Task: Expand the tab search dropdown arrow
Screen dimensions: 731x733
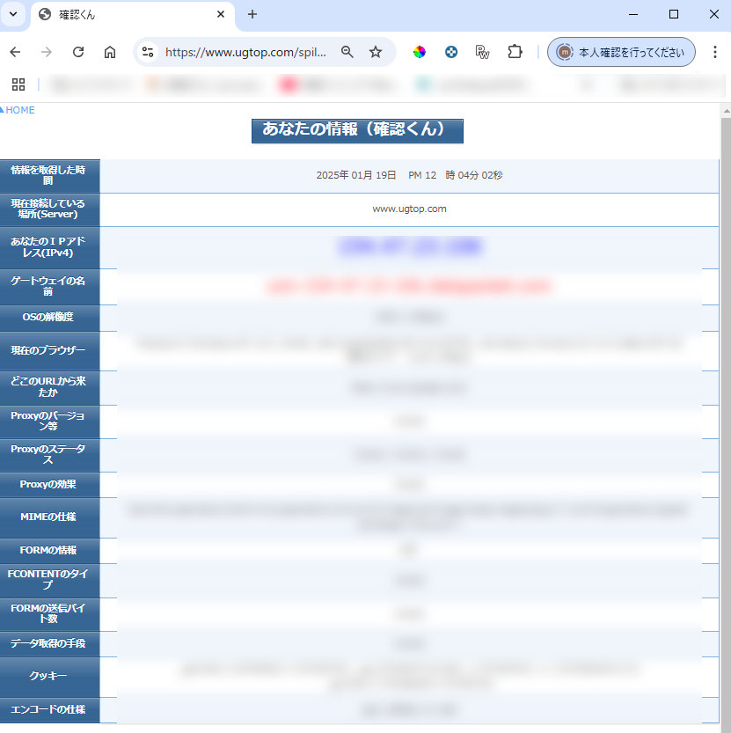Action: pyautogui.click(x=14, y=14)
